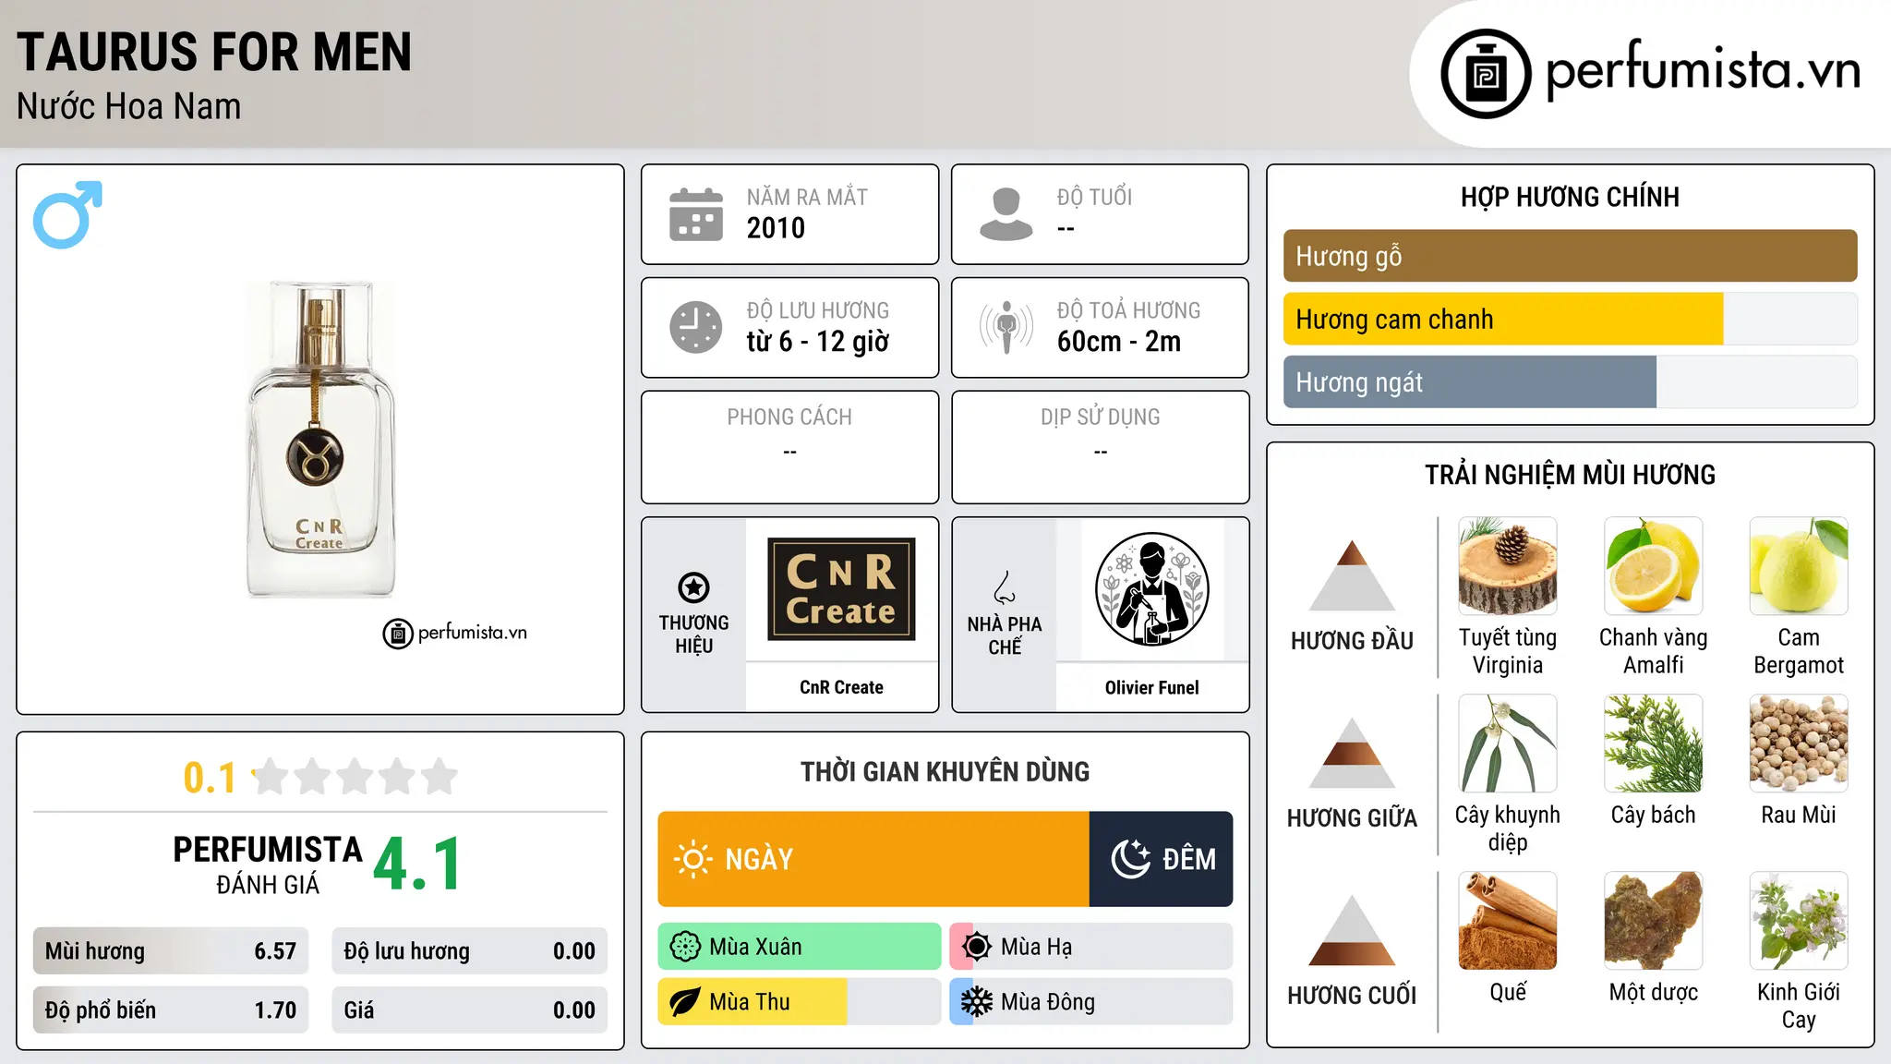Click the flower icon beside Mùa Xuân
1891x1064 pixels.
pyautogui.click(x=685, y=947)
